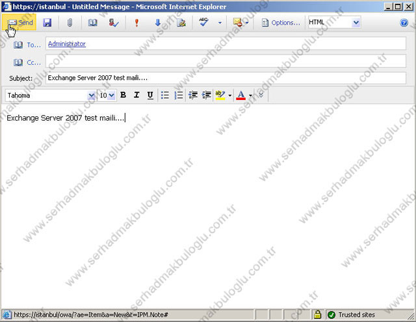Click the Internet Explorer icon in the title bar
The width and height of the screenshot is (416, 322).
pyautogui.click(x=7, y=6)
